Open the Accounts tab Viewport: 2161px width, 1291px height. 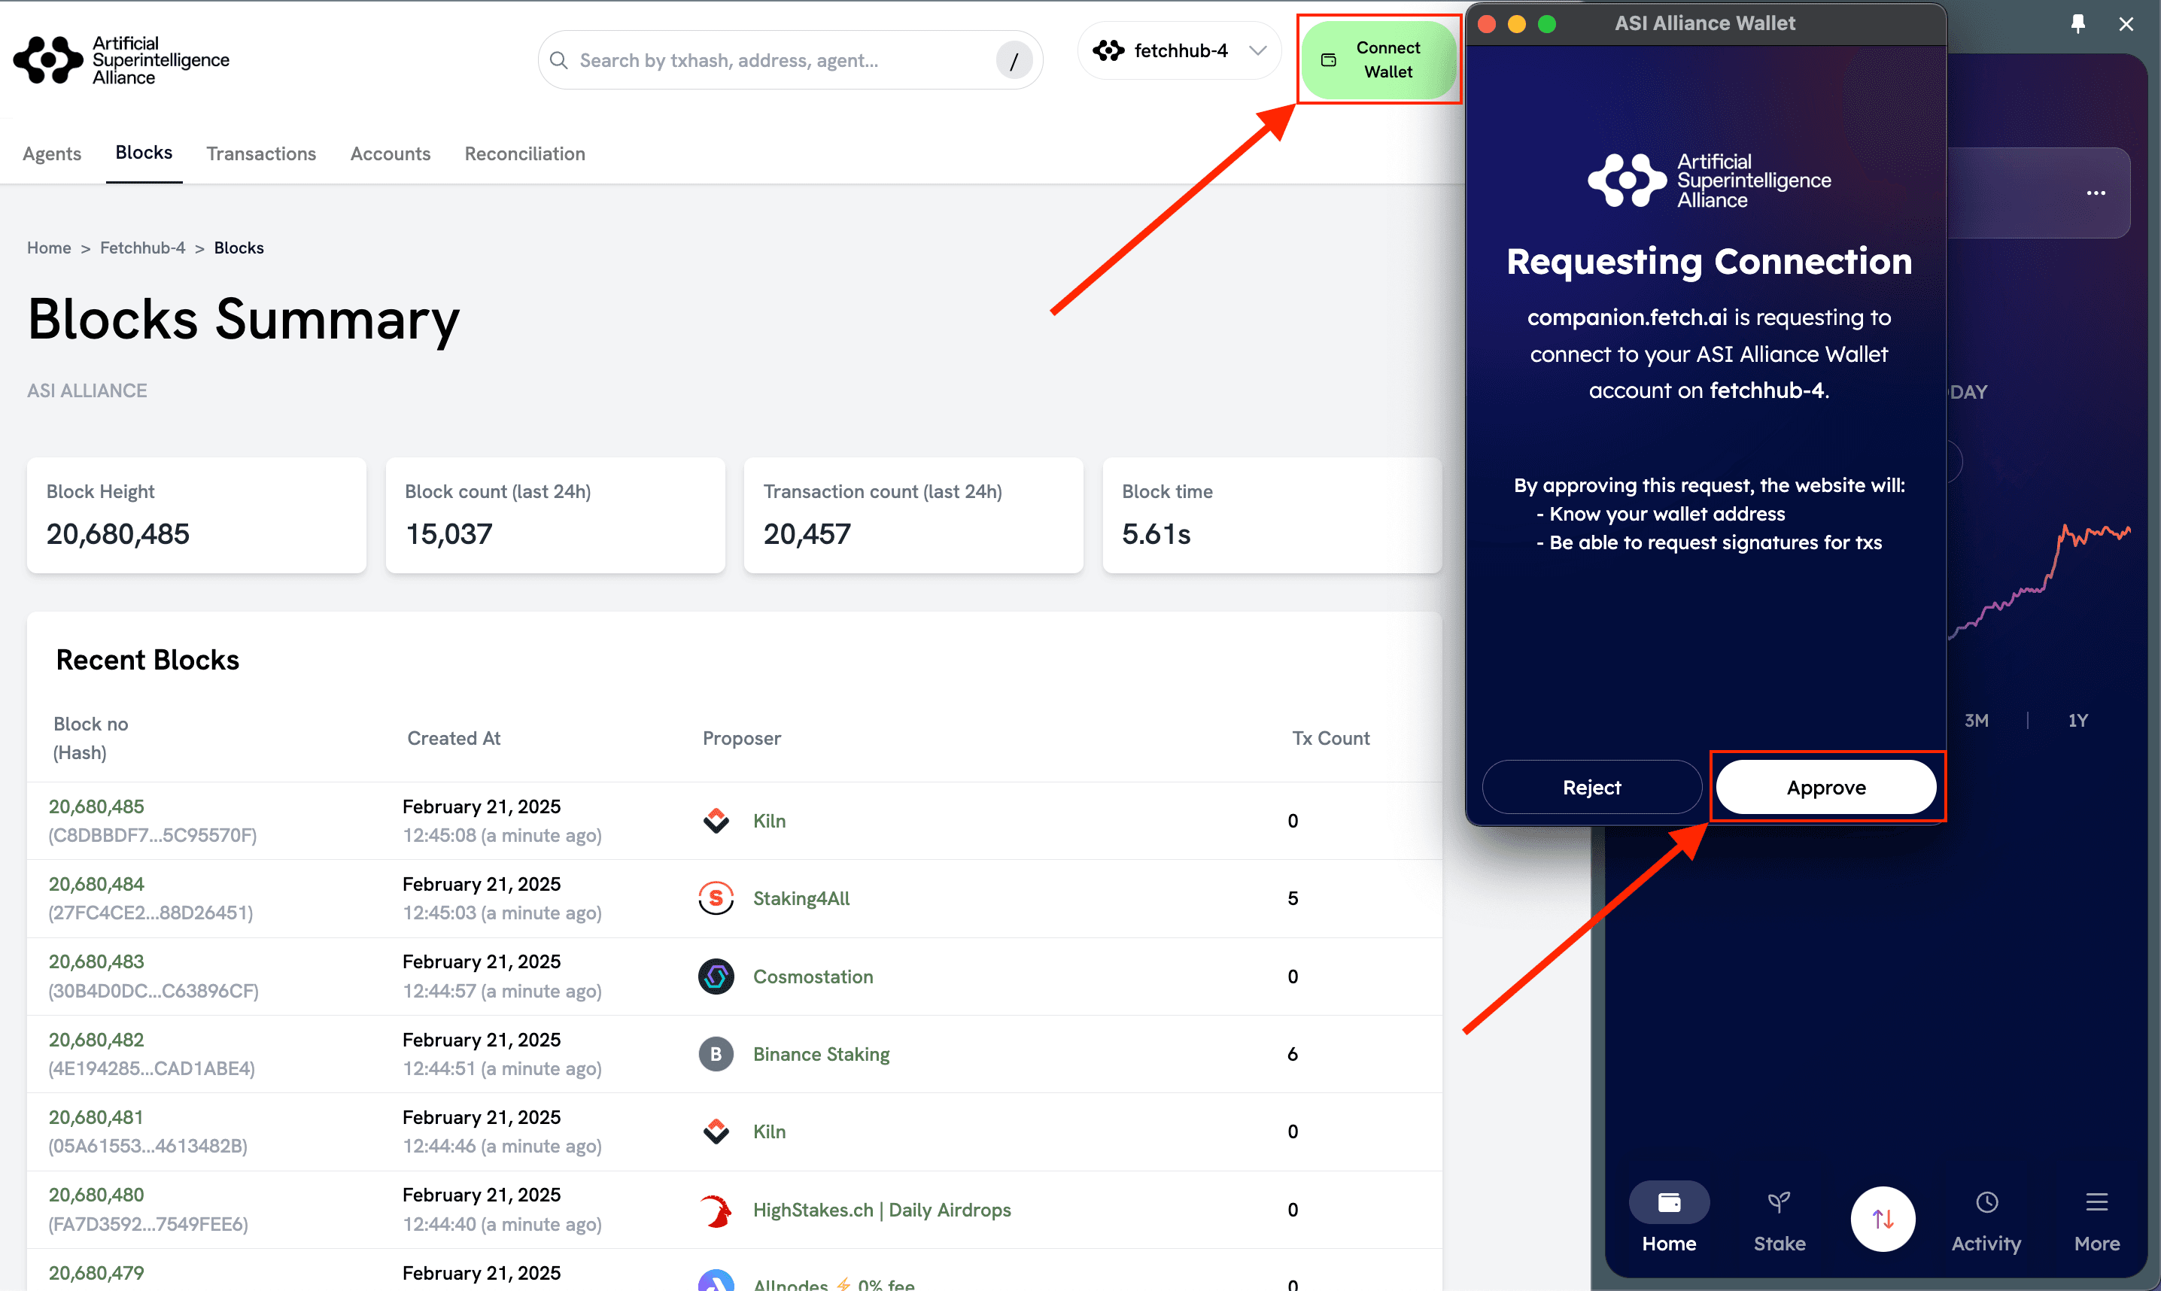[x=390, y=154]
